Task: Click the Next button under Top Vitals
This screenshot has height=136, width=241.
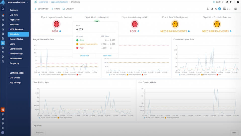Action: tap(234, 132)
